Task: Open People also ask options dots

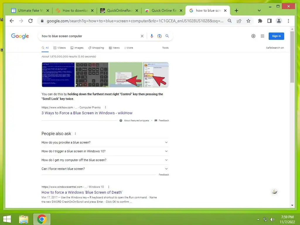Action: 75,134
